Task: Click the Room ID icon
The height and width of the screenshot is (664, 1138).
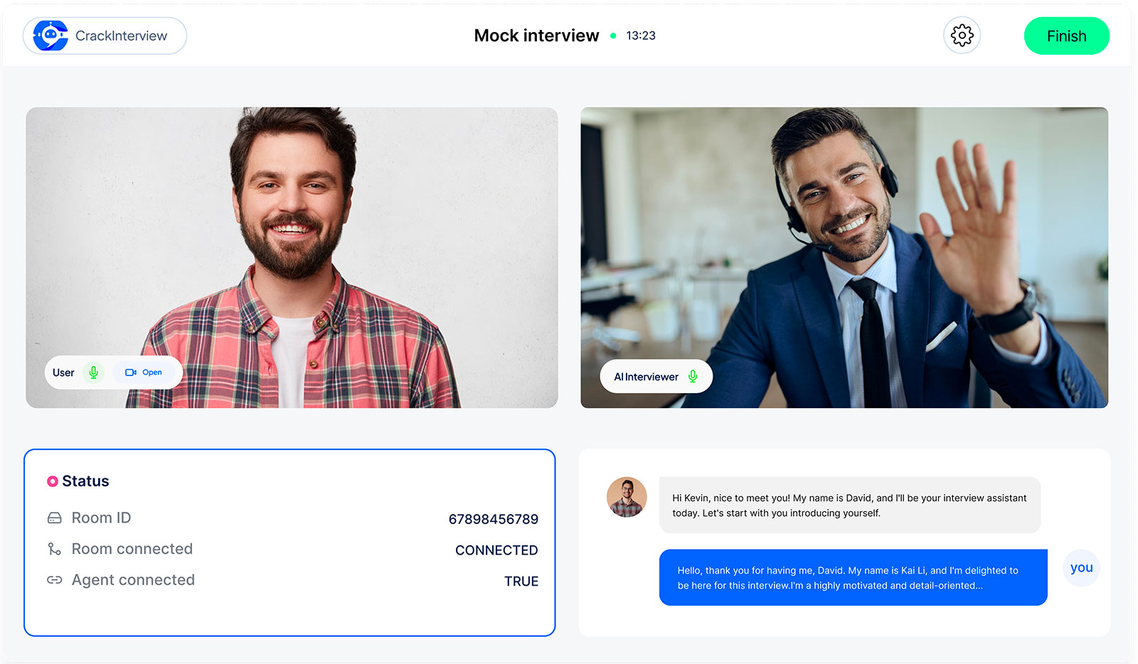Action: pos(55,518)
